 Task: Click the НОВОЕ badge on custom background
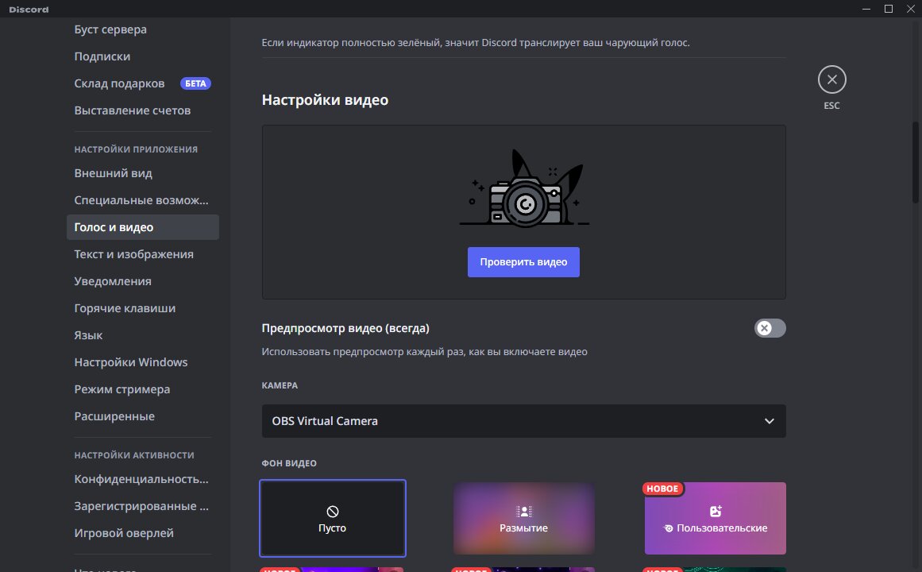[662, 489]
